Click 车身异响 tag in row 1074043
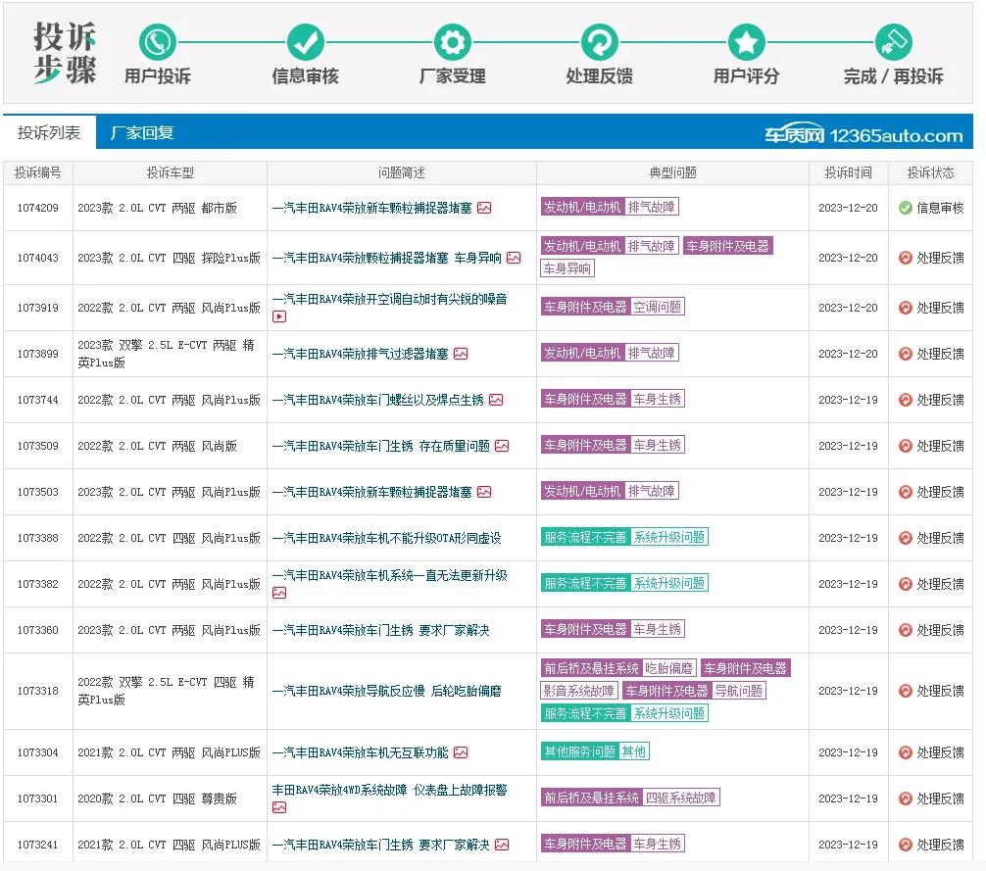The image size is (986, 871). (567, 268)
